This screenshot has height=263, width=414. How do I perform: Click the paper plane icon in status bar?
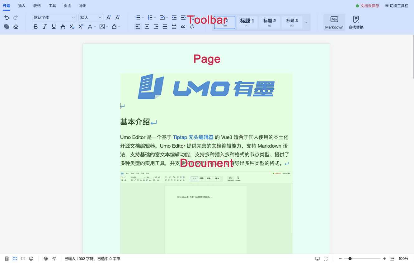pos(54,259)
